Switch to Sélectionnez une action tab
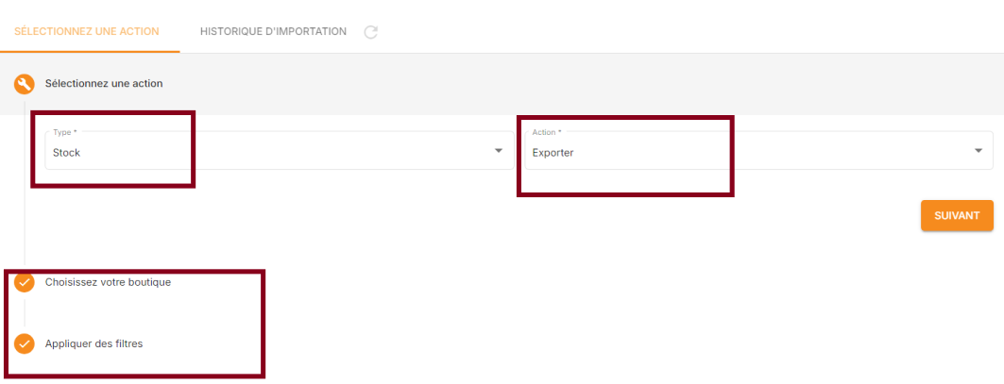Screen dimensions: 1004x384 (87, 31)
